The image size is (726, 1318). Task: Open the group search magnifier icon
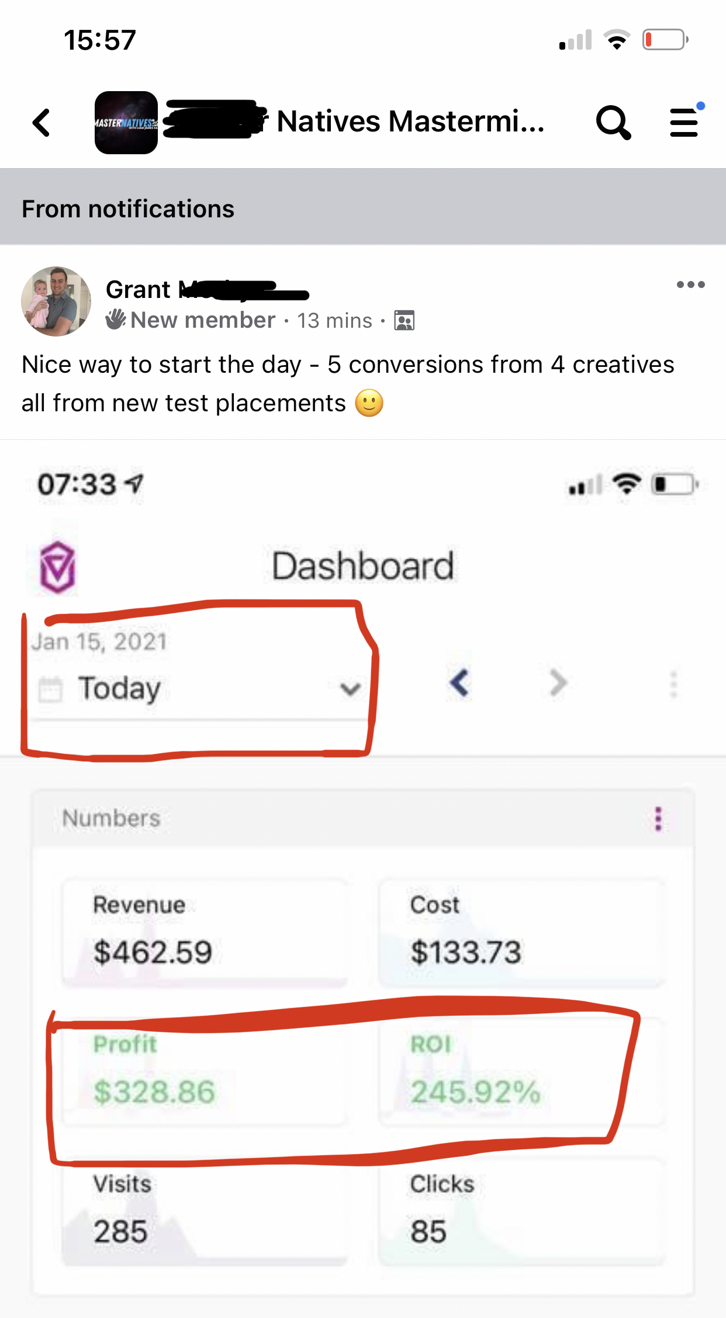[613, 123]
